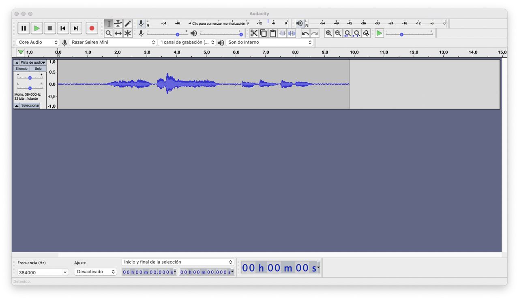Toggle the Silencio mute button
This screenshot has width=519, height=300.
pyautogui.click(x=21, y=69)
